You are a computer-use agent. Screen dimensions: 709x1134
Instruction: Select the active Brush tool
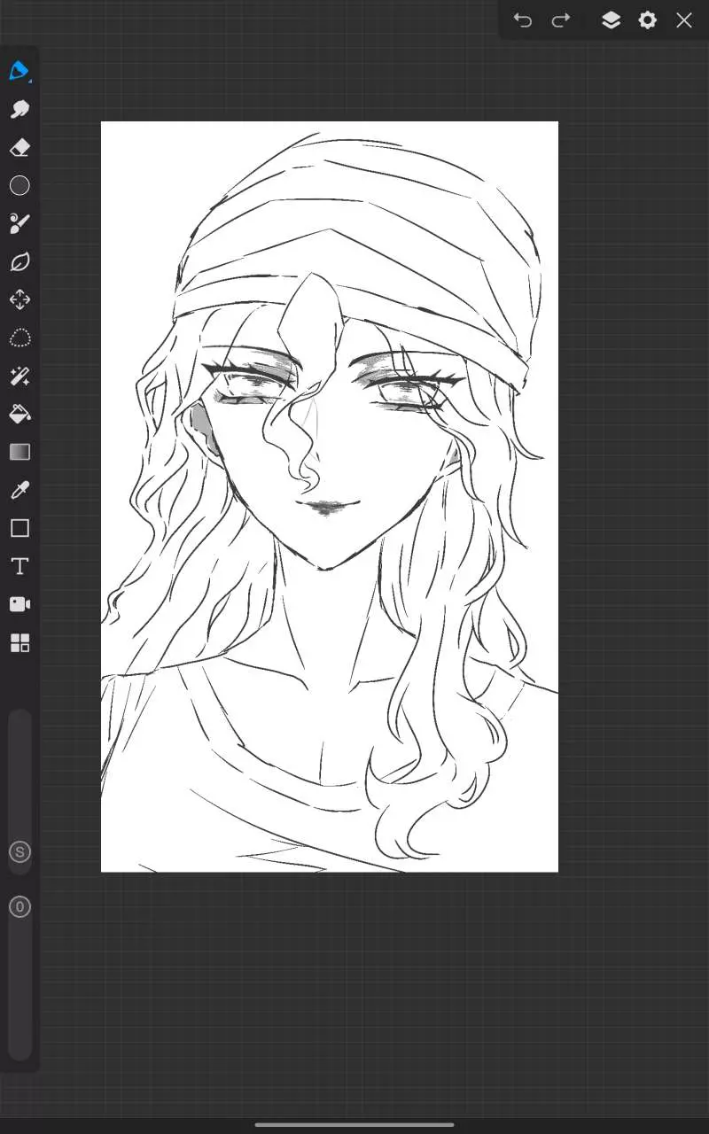[x=19, y=71]
